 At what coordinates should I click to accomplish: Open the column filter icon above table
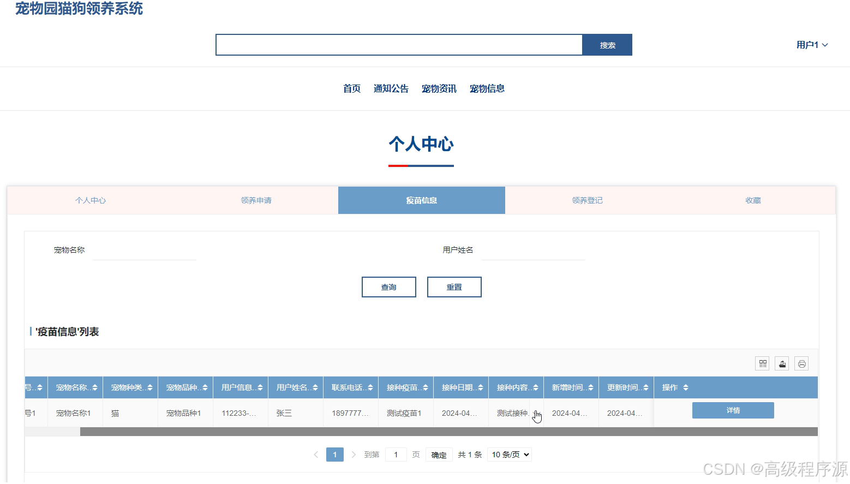pos(763,363)
